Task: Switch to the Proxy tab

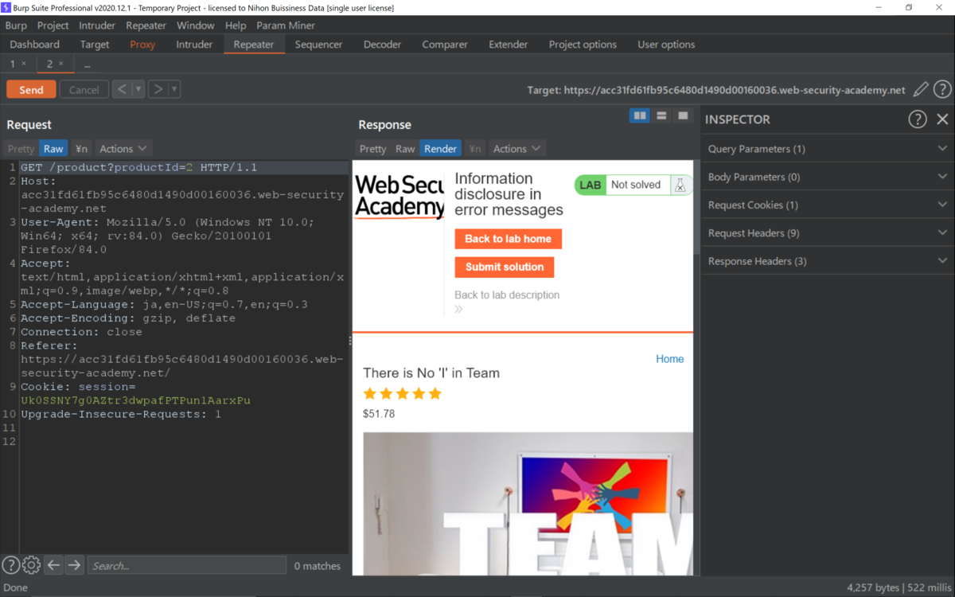Action: (x=142, y=45)
